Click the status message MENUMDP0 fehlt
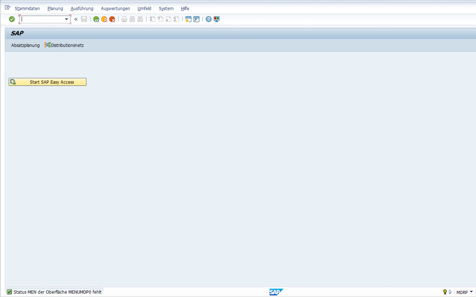 coord(58,292)
